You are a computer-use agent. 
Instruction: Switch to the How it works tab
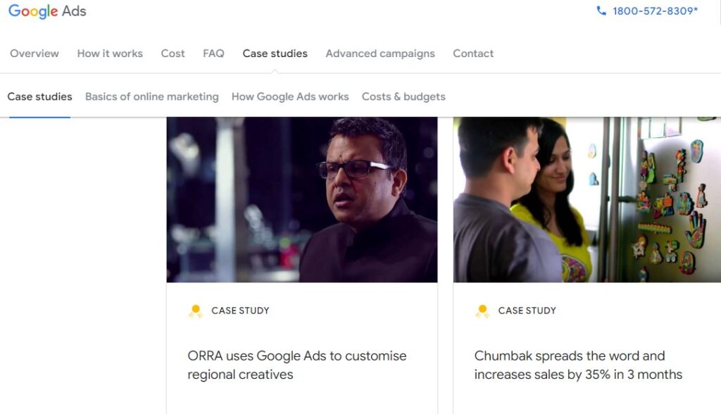click(110, 54)
